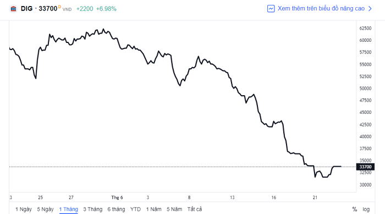Click the 62500 level on price axis
The height and width of the screenshot is (214, 385).
point(365,28)
